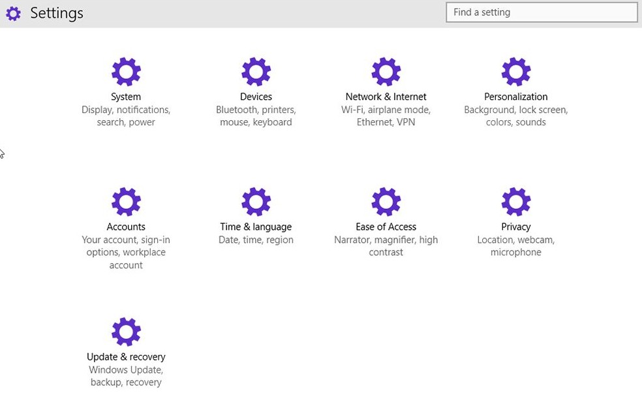Open the Ease of Access gear icon
This screenshot has height=393, width=642.
point(386,202)
